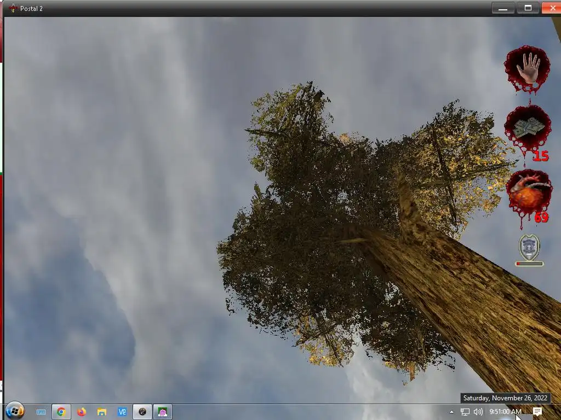Select the money inventory icon showing 15

(528, 129)
